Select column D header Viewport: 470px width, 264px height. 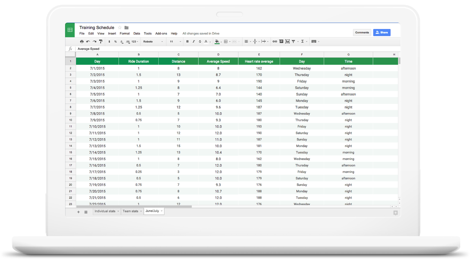pos(218,54)
